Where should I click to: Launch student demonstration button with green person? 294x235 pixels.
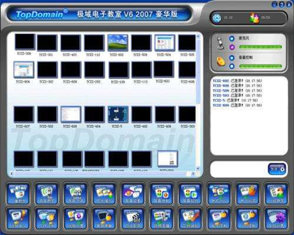[104, 194]
